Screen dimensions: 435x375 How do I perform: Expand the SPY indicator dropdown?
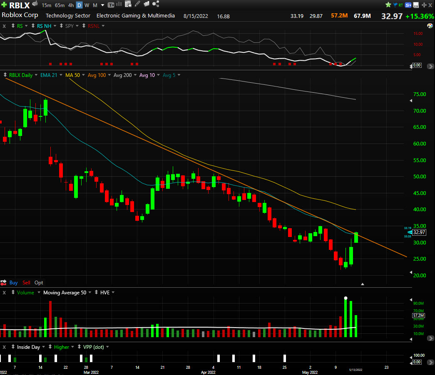(x=77, y=26)
